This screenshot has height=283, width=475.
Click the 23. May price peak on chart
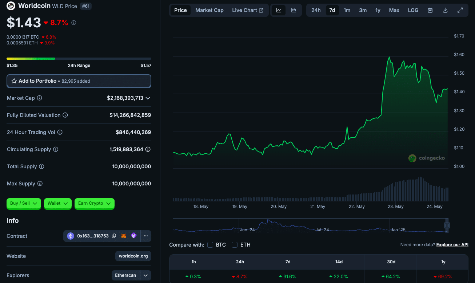(390, 57)
